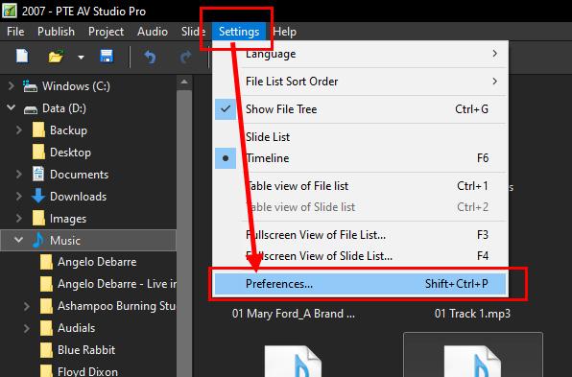Expand the Windows (C:) drive

[x=11, y=86]
